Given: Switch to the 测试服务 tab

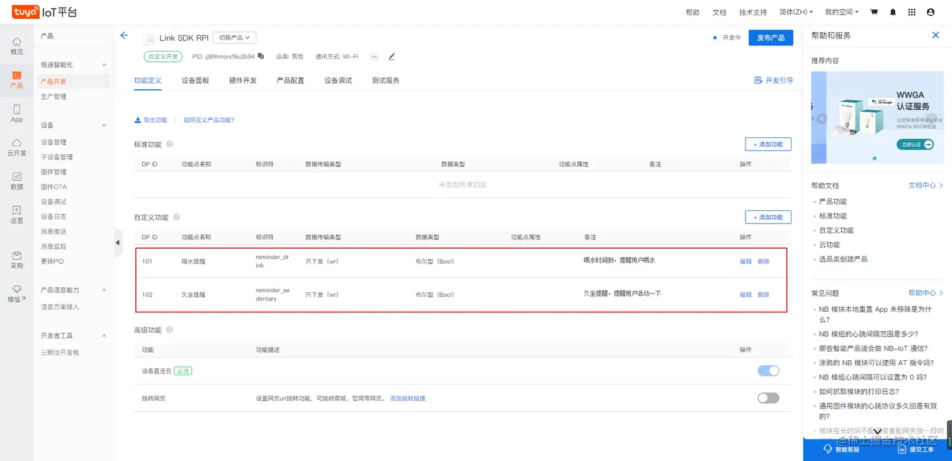Looking at the screenshot, I should (x=386, y=81).
